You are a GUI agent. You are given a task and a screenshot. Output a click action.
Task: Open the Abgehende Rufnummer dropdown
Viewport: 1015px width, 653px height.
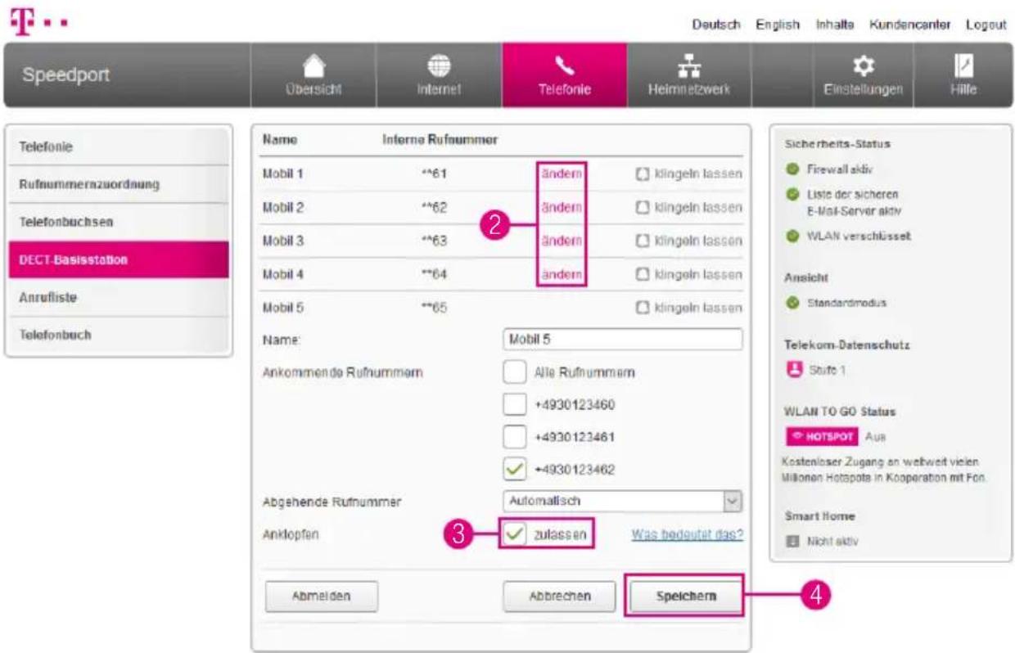[x=622, y=500]
